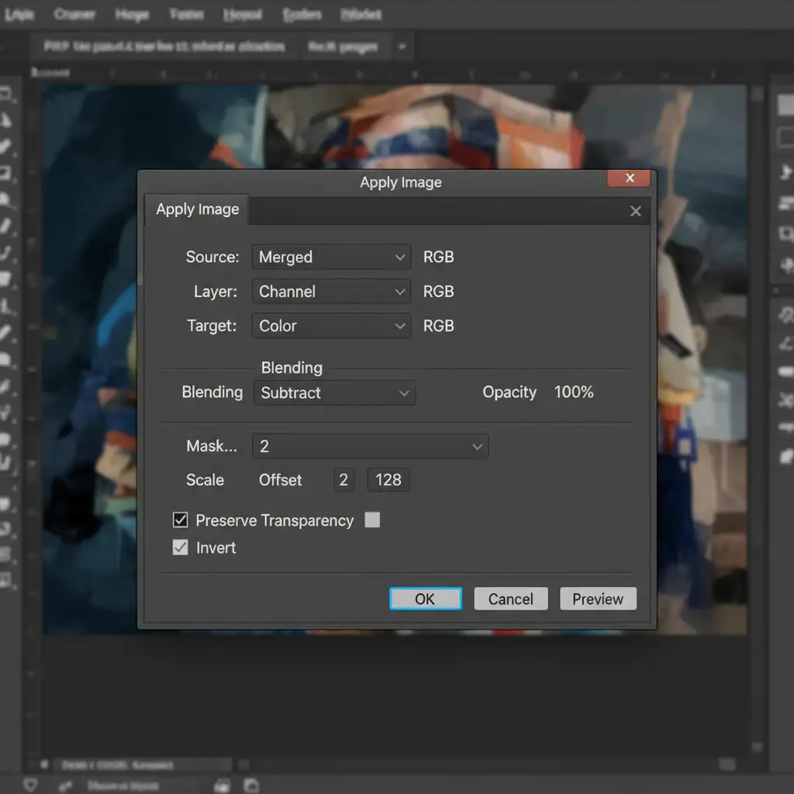794x794 pixels.
Task: Click the Preview button
Action: pos(597,599)
